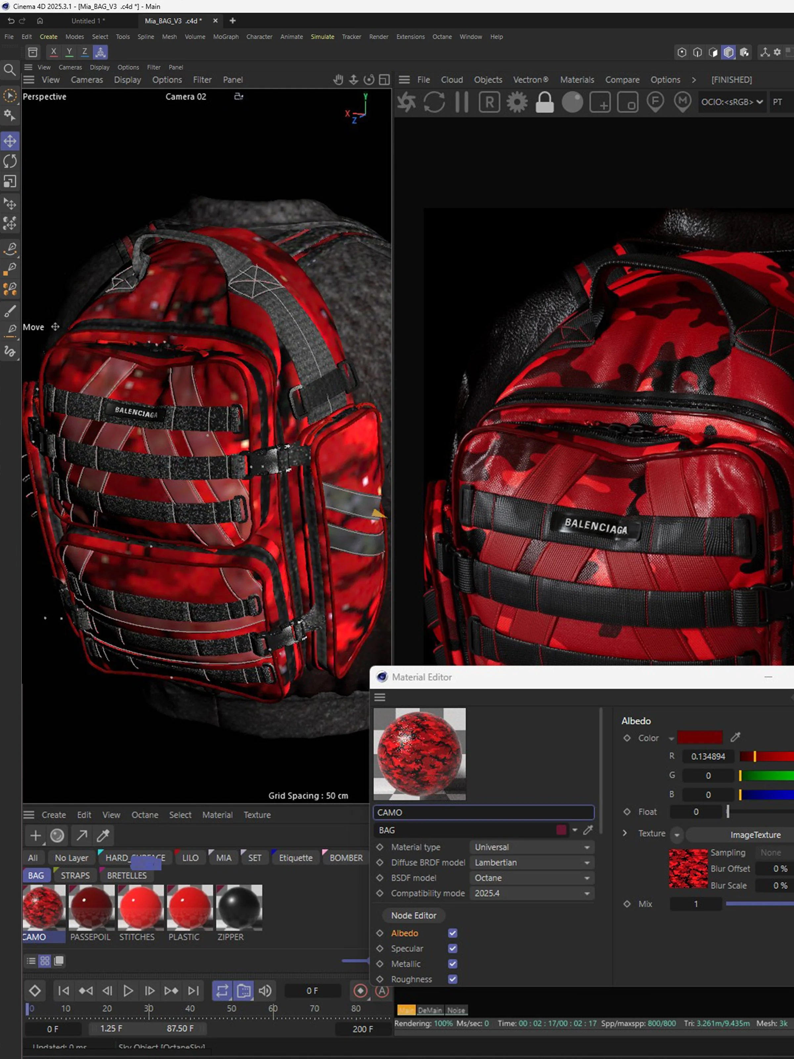Select the Rotate tool

pyautogui.click(x=10, y=161)
